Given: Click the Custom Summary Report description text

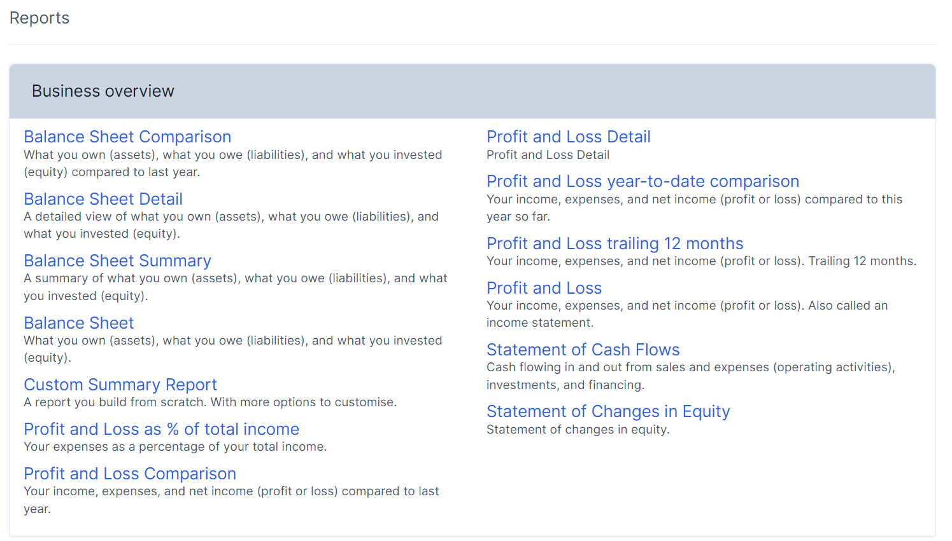Looking at the screenshot, I should click(x=210, y=402).
